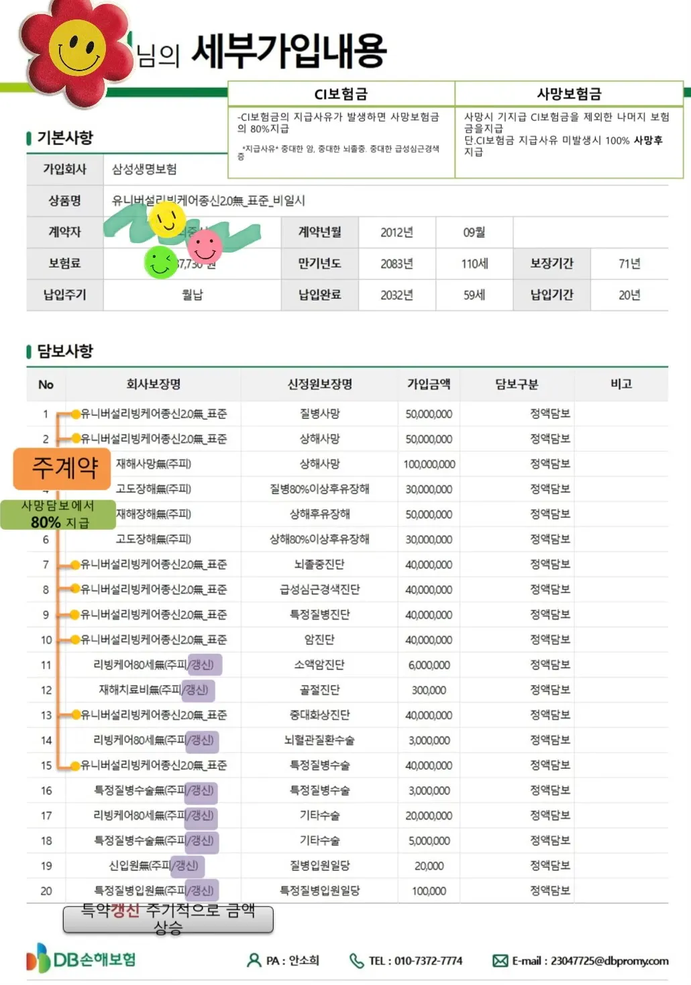This screenshot has width=691, height=985.
Task: Click the phone icon beside TEL
Action: pyautogui.click(x=356, y=961)
